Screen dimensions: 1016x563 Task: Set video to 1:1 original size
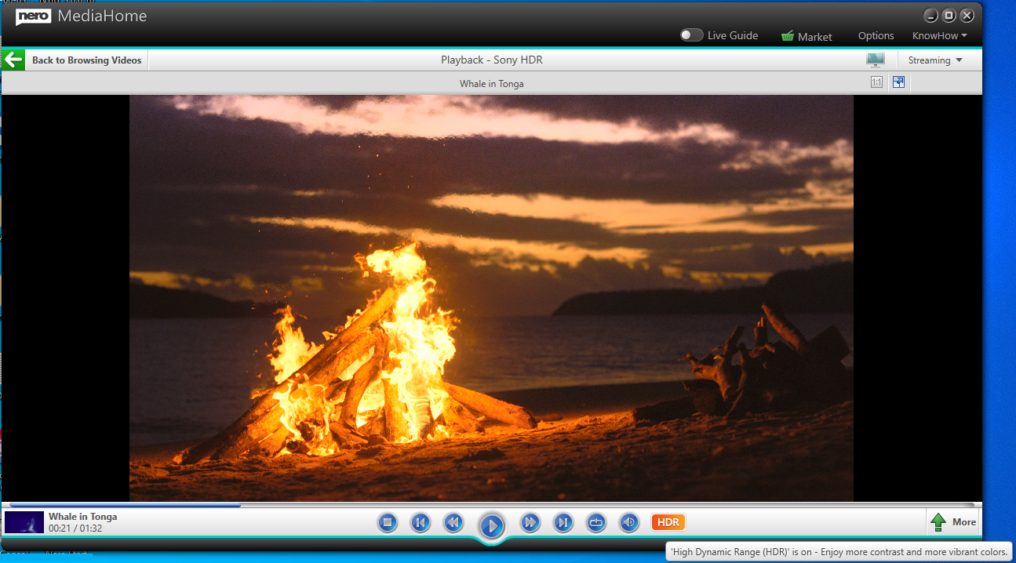pyautogui.click(x=876, y=82)
